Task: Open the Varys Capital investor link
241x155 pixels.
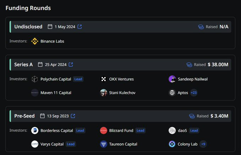Action: [52, 144]
